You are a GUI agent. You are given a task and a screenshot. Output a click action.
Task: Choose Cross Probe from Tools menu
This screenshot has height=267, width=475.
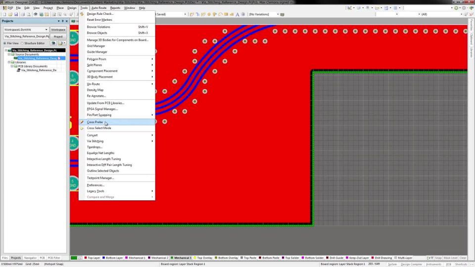click(117, 122)
